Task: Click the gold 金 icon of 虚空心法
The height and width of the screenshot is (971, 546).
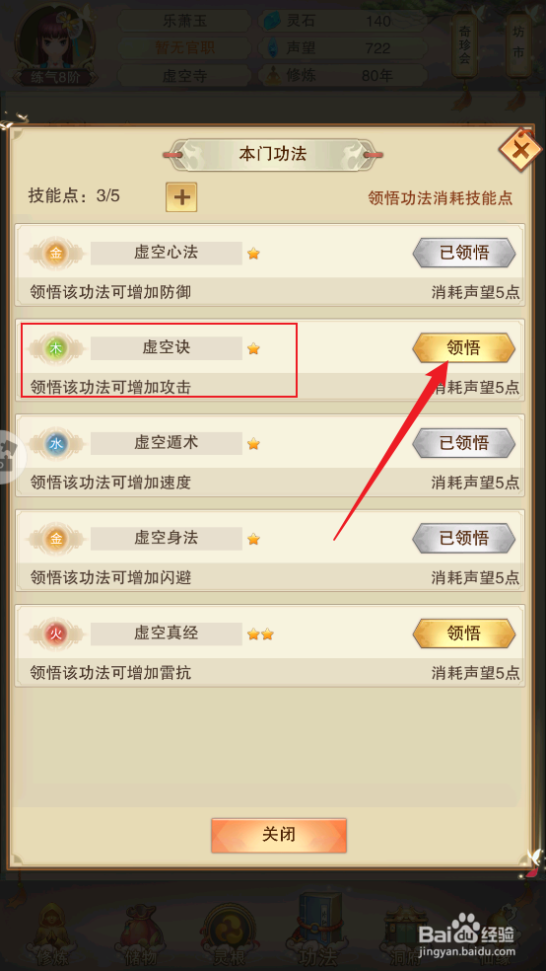Action: pyautogui.click(x=56, y=254)
